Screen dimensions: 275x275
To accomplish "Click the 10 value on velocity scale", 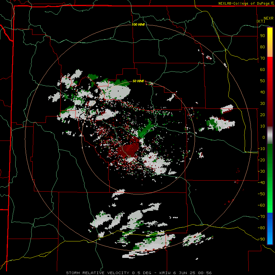I will [x=262, y=126].
